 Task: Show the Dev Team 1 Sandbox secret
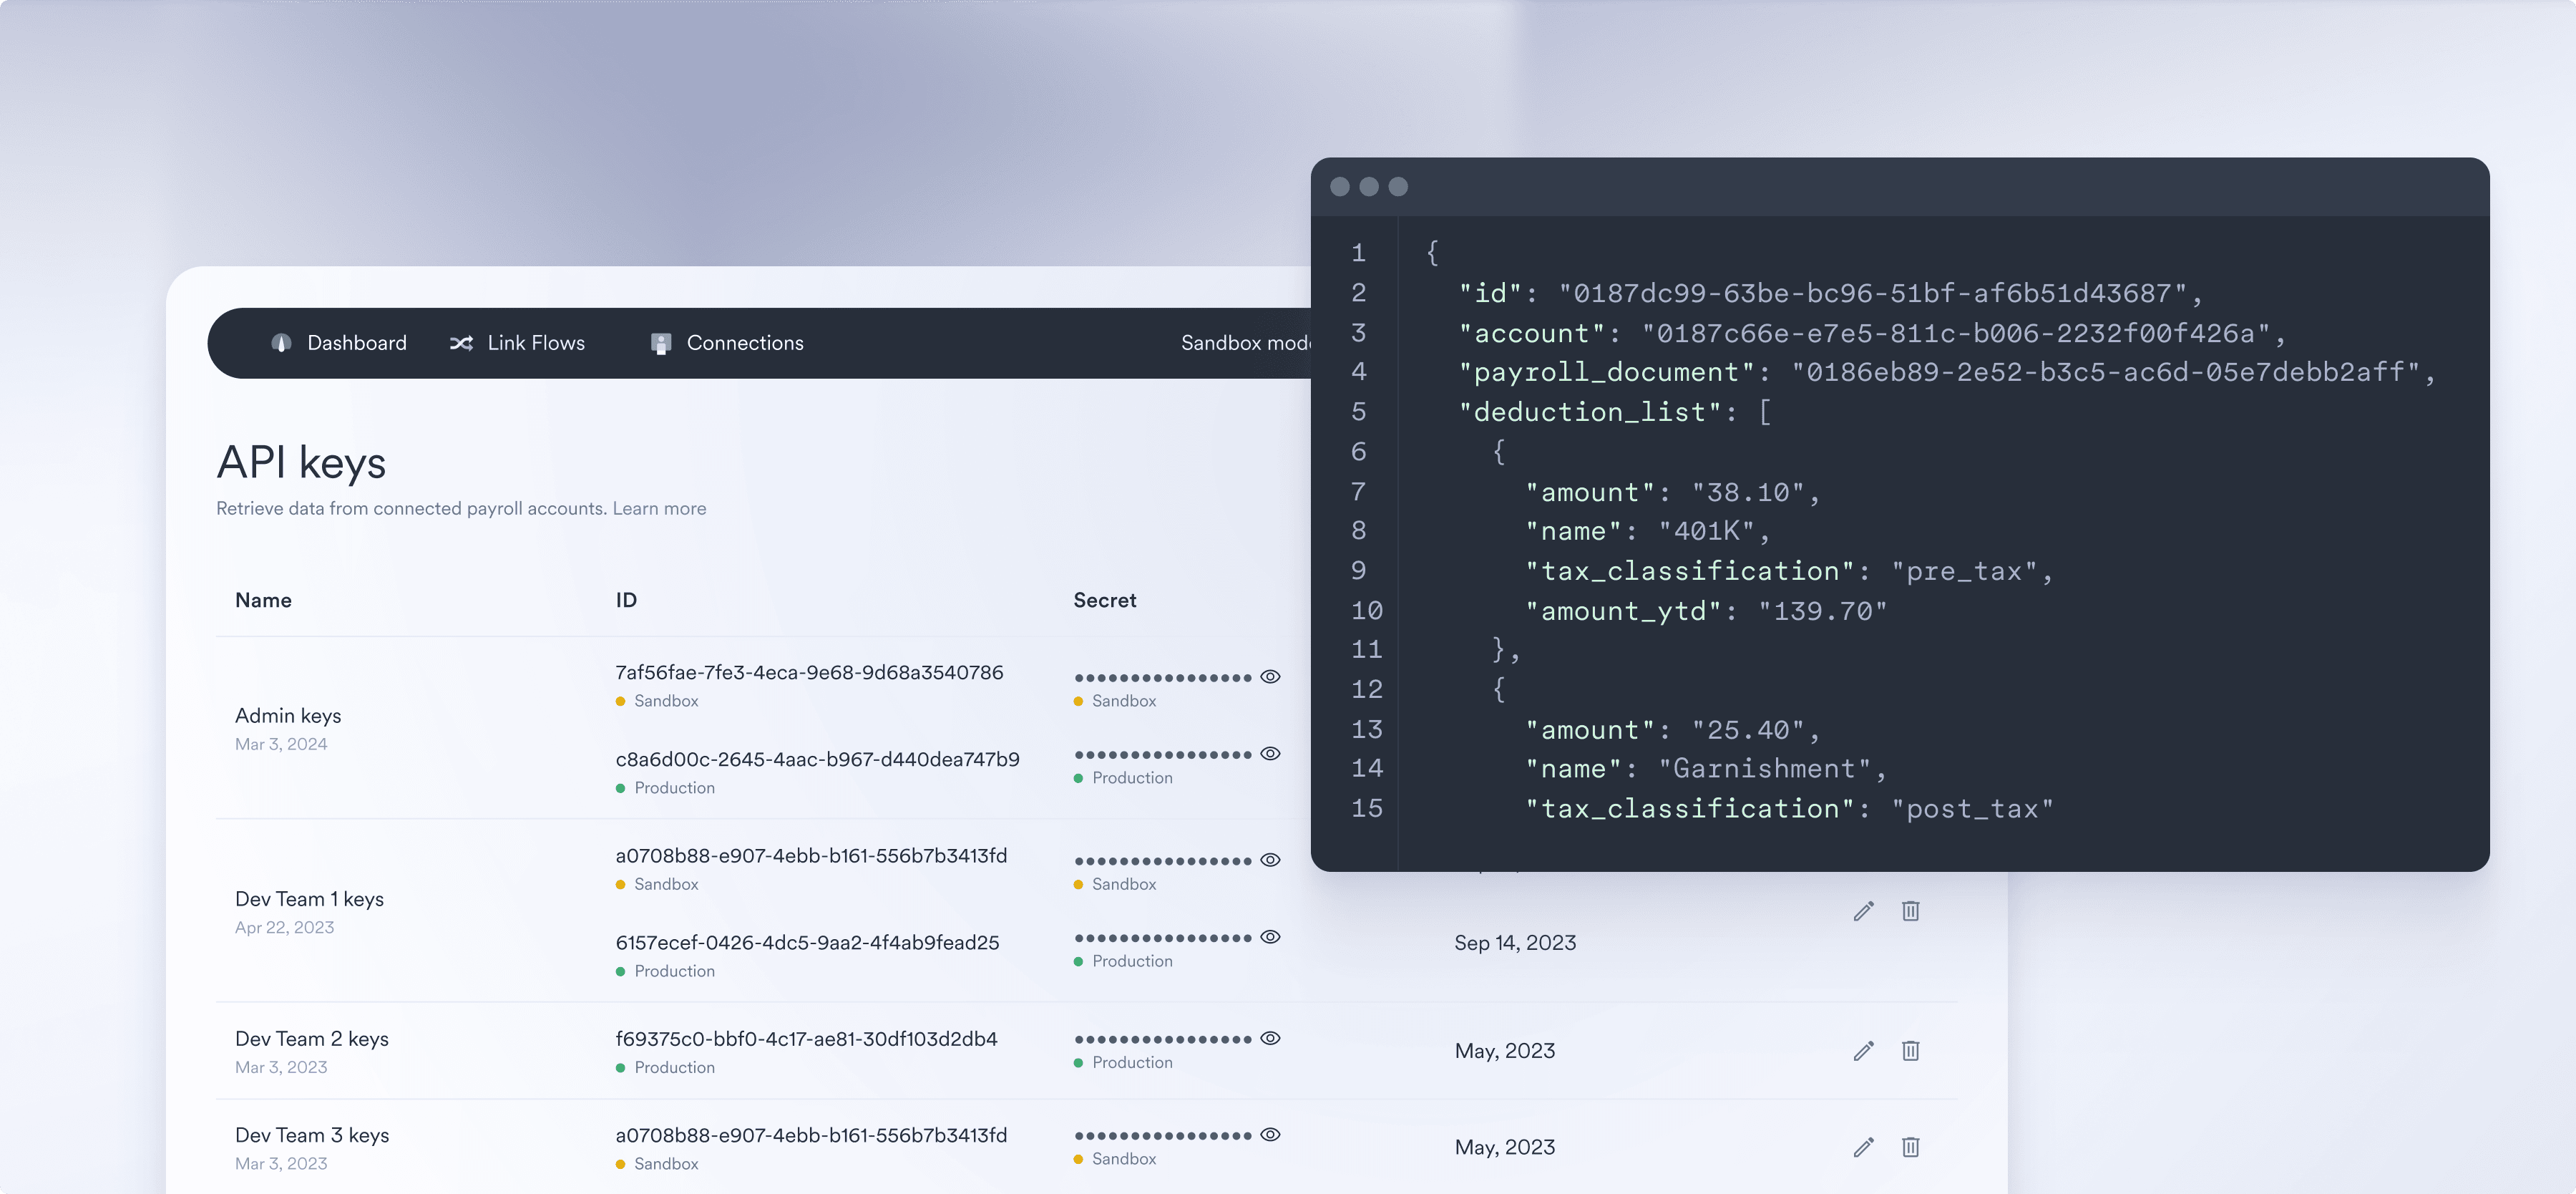coord(1270,860)
